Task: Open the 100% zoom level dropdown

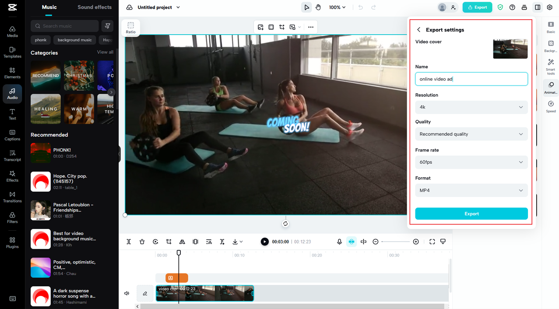Action: point(338,7)
